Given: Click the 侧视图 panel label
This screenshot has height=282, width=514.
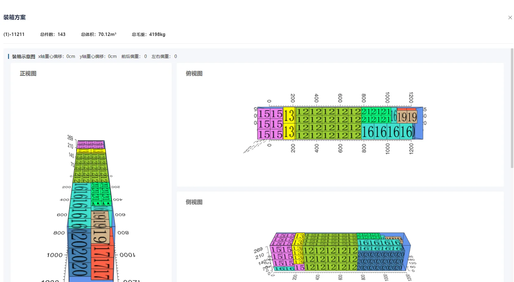Looking at the screenshot, I should (x=194, y=202).
